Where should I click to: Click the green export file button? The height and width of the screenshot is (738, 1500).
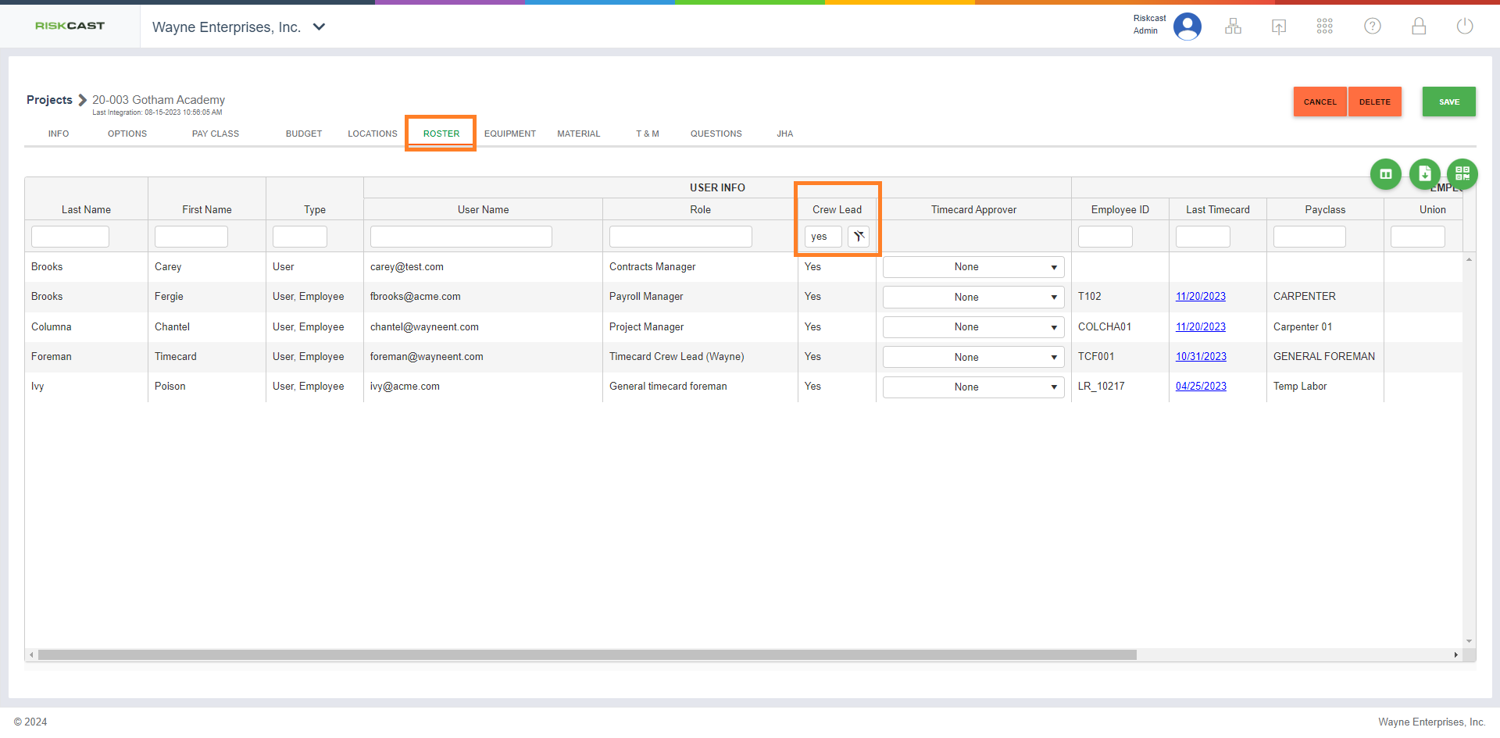point(1424,174)
